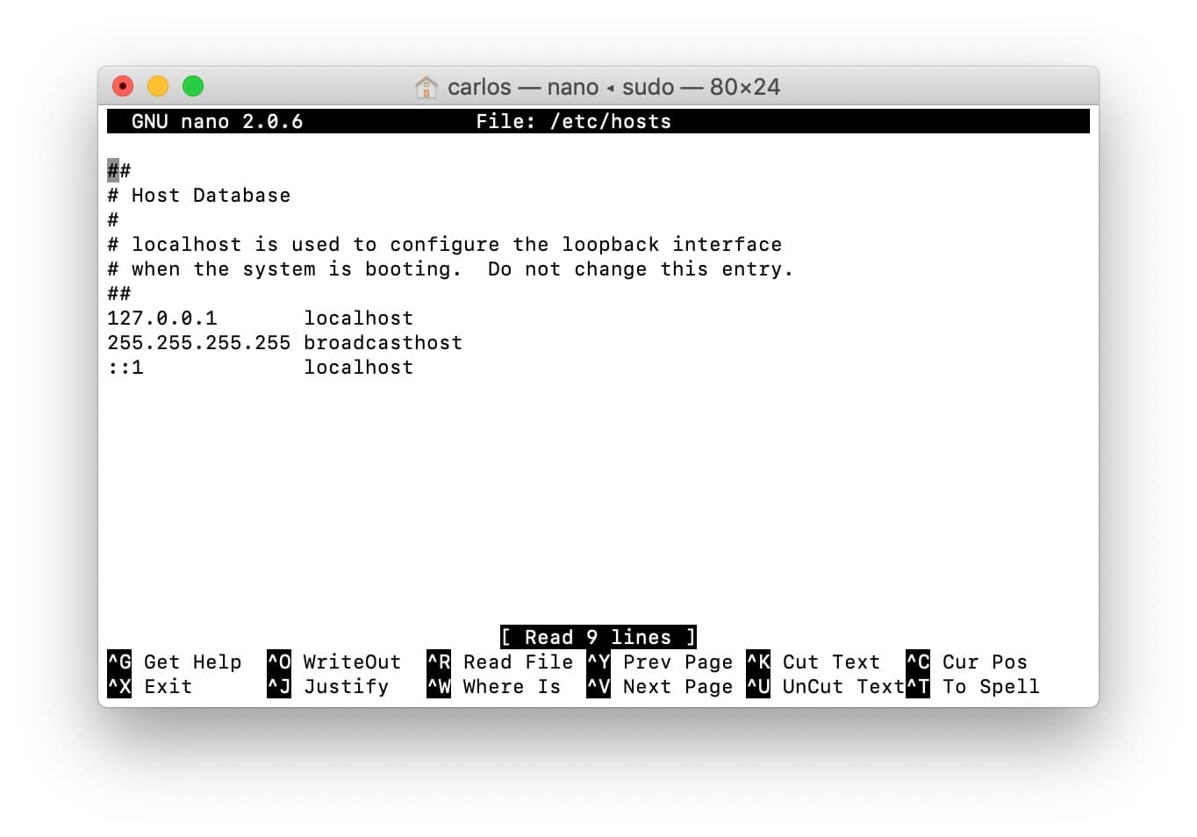This screenshot has height=837, width=1197.
Task: Click the File: /etc/hosts title text
Action: pyautogui.click(x=574, y=121)
